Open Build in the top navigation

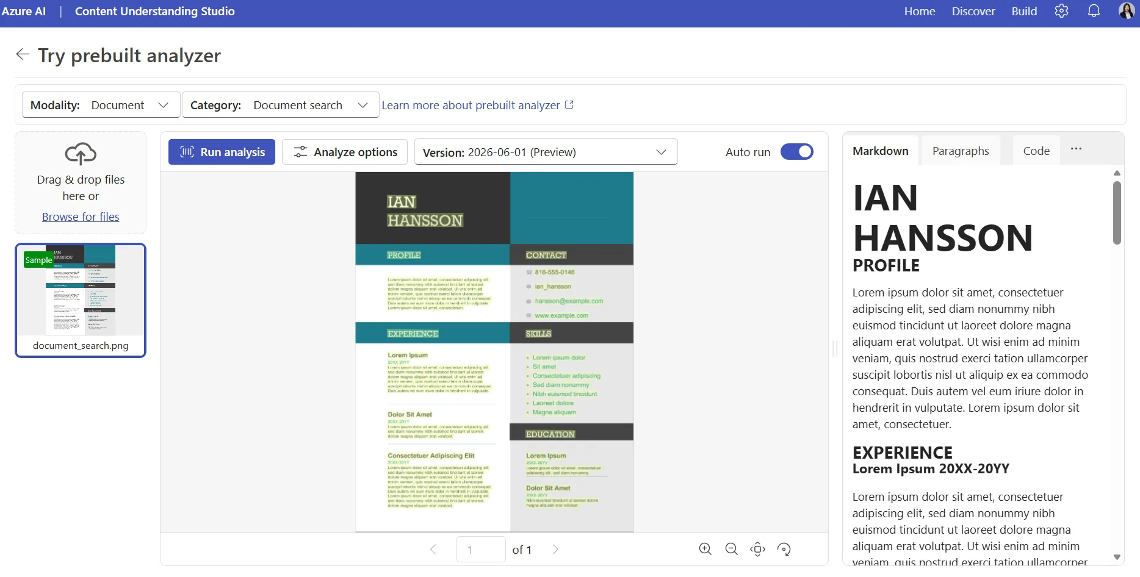coord(1024,11)
